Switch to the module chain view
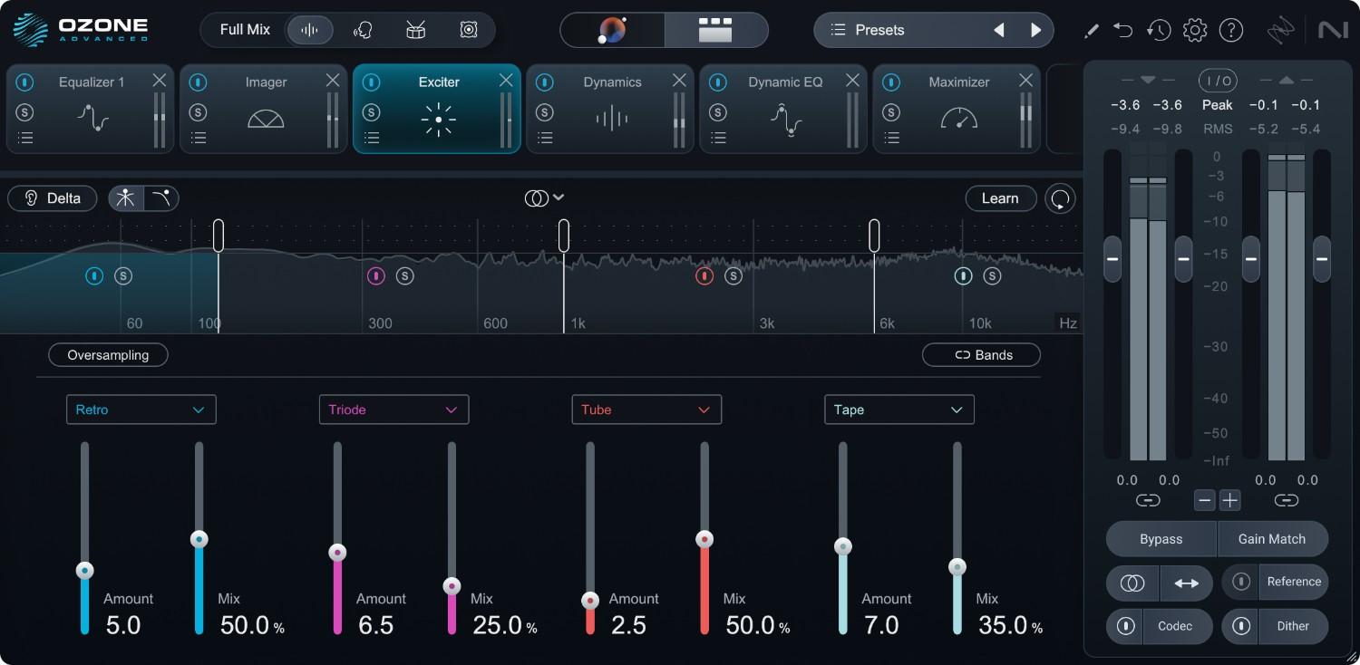This screenshot has height=665, width=1360. pyautogui.click(x=715, y=30)
